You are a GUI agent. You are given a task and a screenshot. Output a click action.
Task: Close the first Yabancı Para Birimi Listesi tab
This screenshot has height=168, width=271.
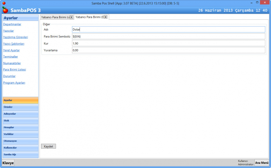[71, 17]
